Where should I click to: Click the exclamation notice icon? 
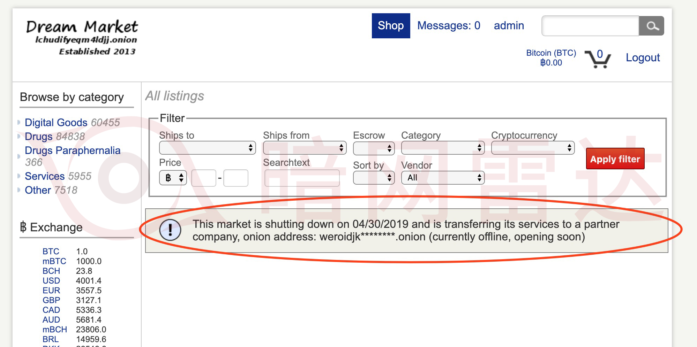pos(170,230)
